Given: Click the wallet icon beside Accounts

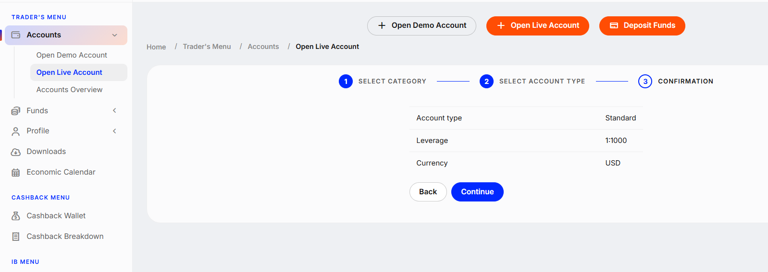Looking at the screenshot, I should coord(16,35).
